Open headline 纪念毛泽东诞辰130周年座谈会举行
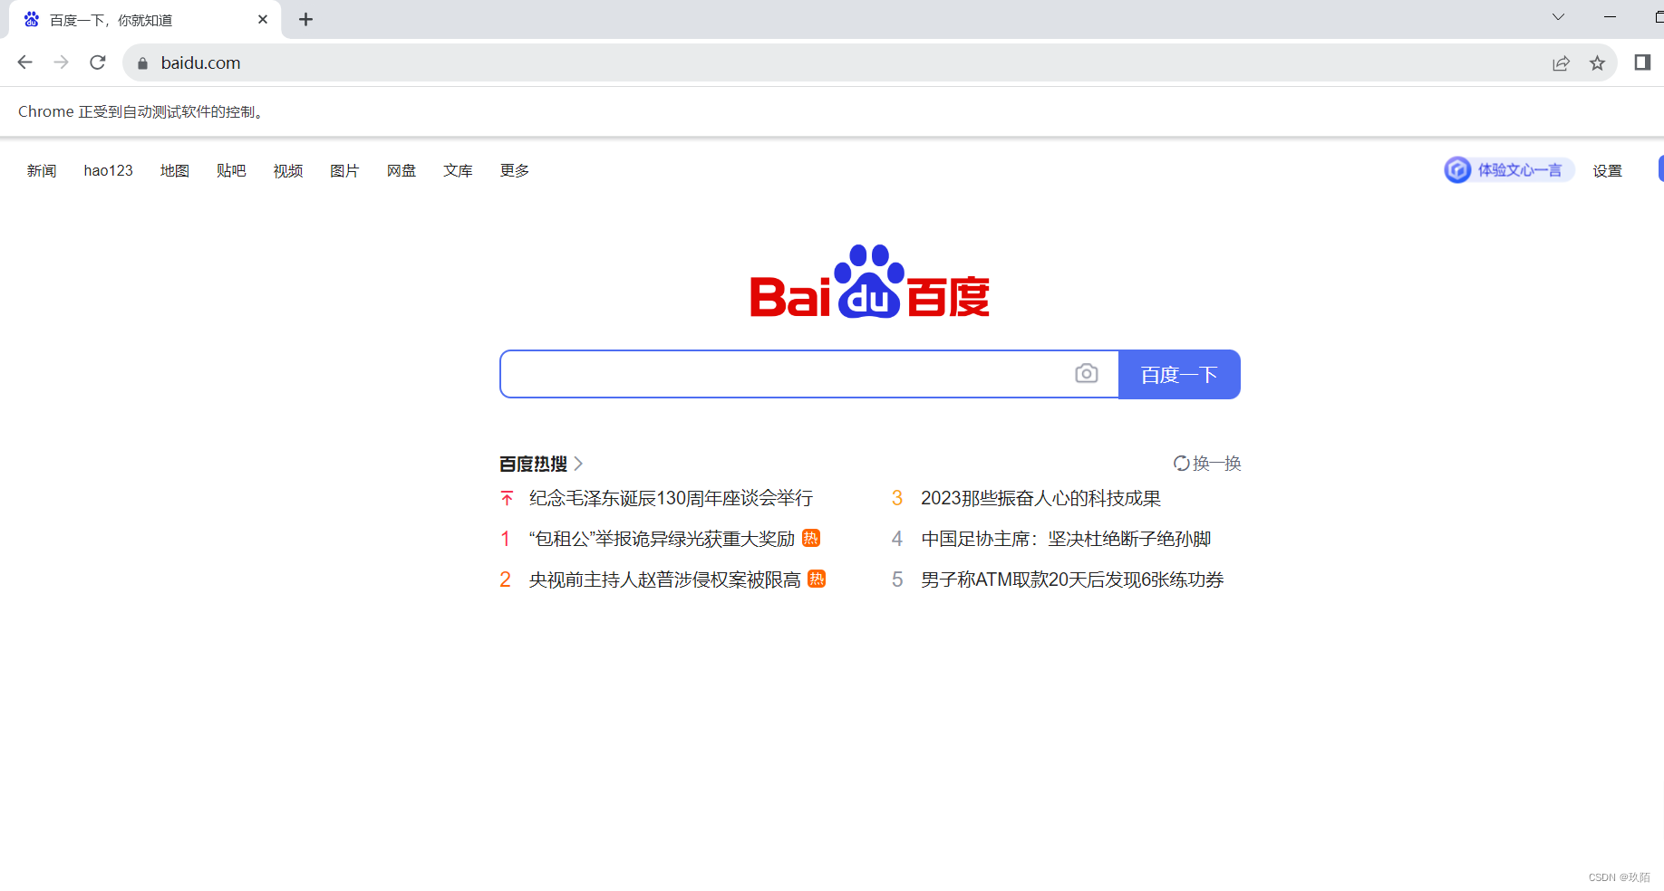 (x=672, y=499)
